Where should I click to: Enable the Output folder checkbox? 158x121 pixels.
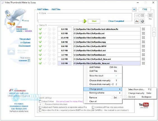click(40, 101)
